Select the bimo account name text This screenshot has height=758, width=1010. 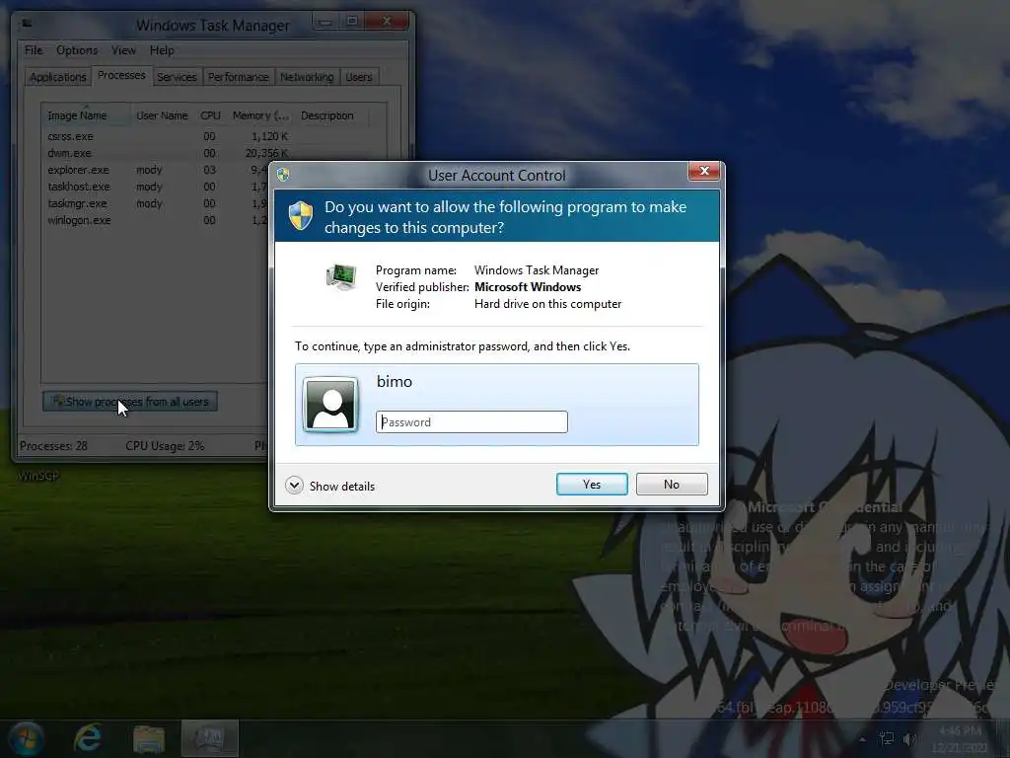[x=395, y=382]
